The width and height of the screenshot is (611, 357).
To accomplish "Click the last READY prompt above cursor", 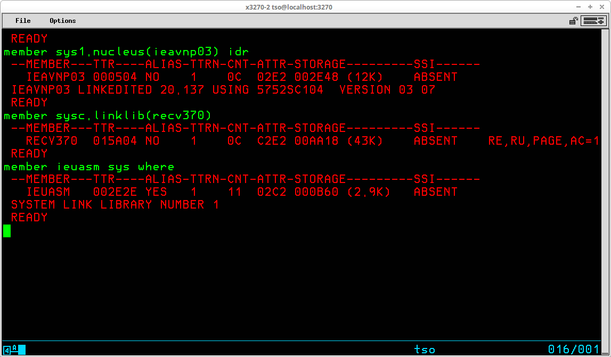I will (29, 217).
